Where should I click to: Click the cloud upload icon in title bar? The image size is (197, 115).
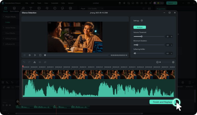(x=142, y=3)
